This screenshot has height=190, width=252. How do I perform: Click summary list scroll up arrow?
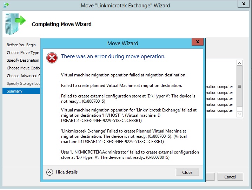pos(239,63)
